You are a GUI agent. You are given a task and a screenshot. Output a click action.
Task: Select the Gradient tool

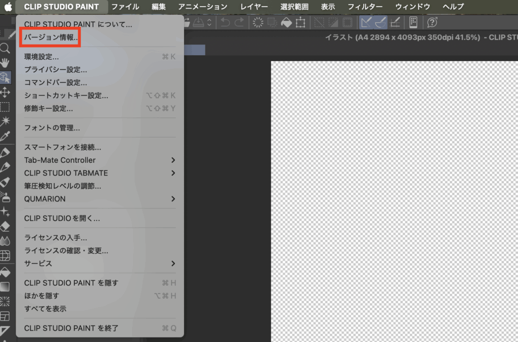[5, 286]
